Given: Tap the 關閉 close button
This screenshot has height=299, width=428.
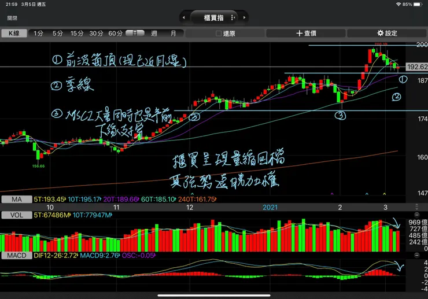Looking at the screenshot, I should (12, 18).
